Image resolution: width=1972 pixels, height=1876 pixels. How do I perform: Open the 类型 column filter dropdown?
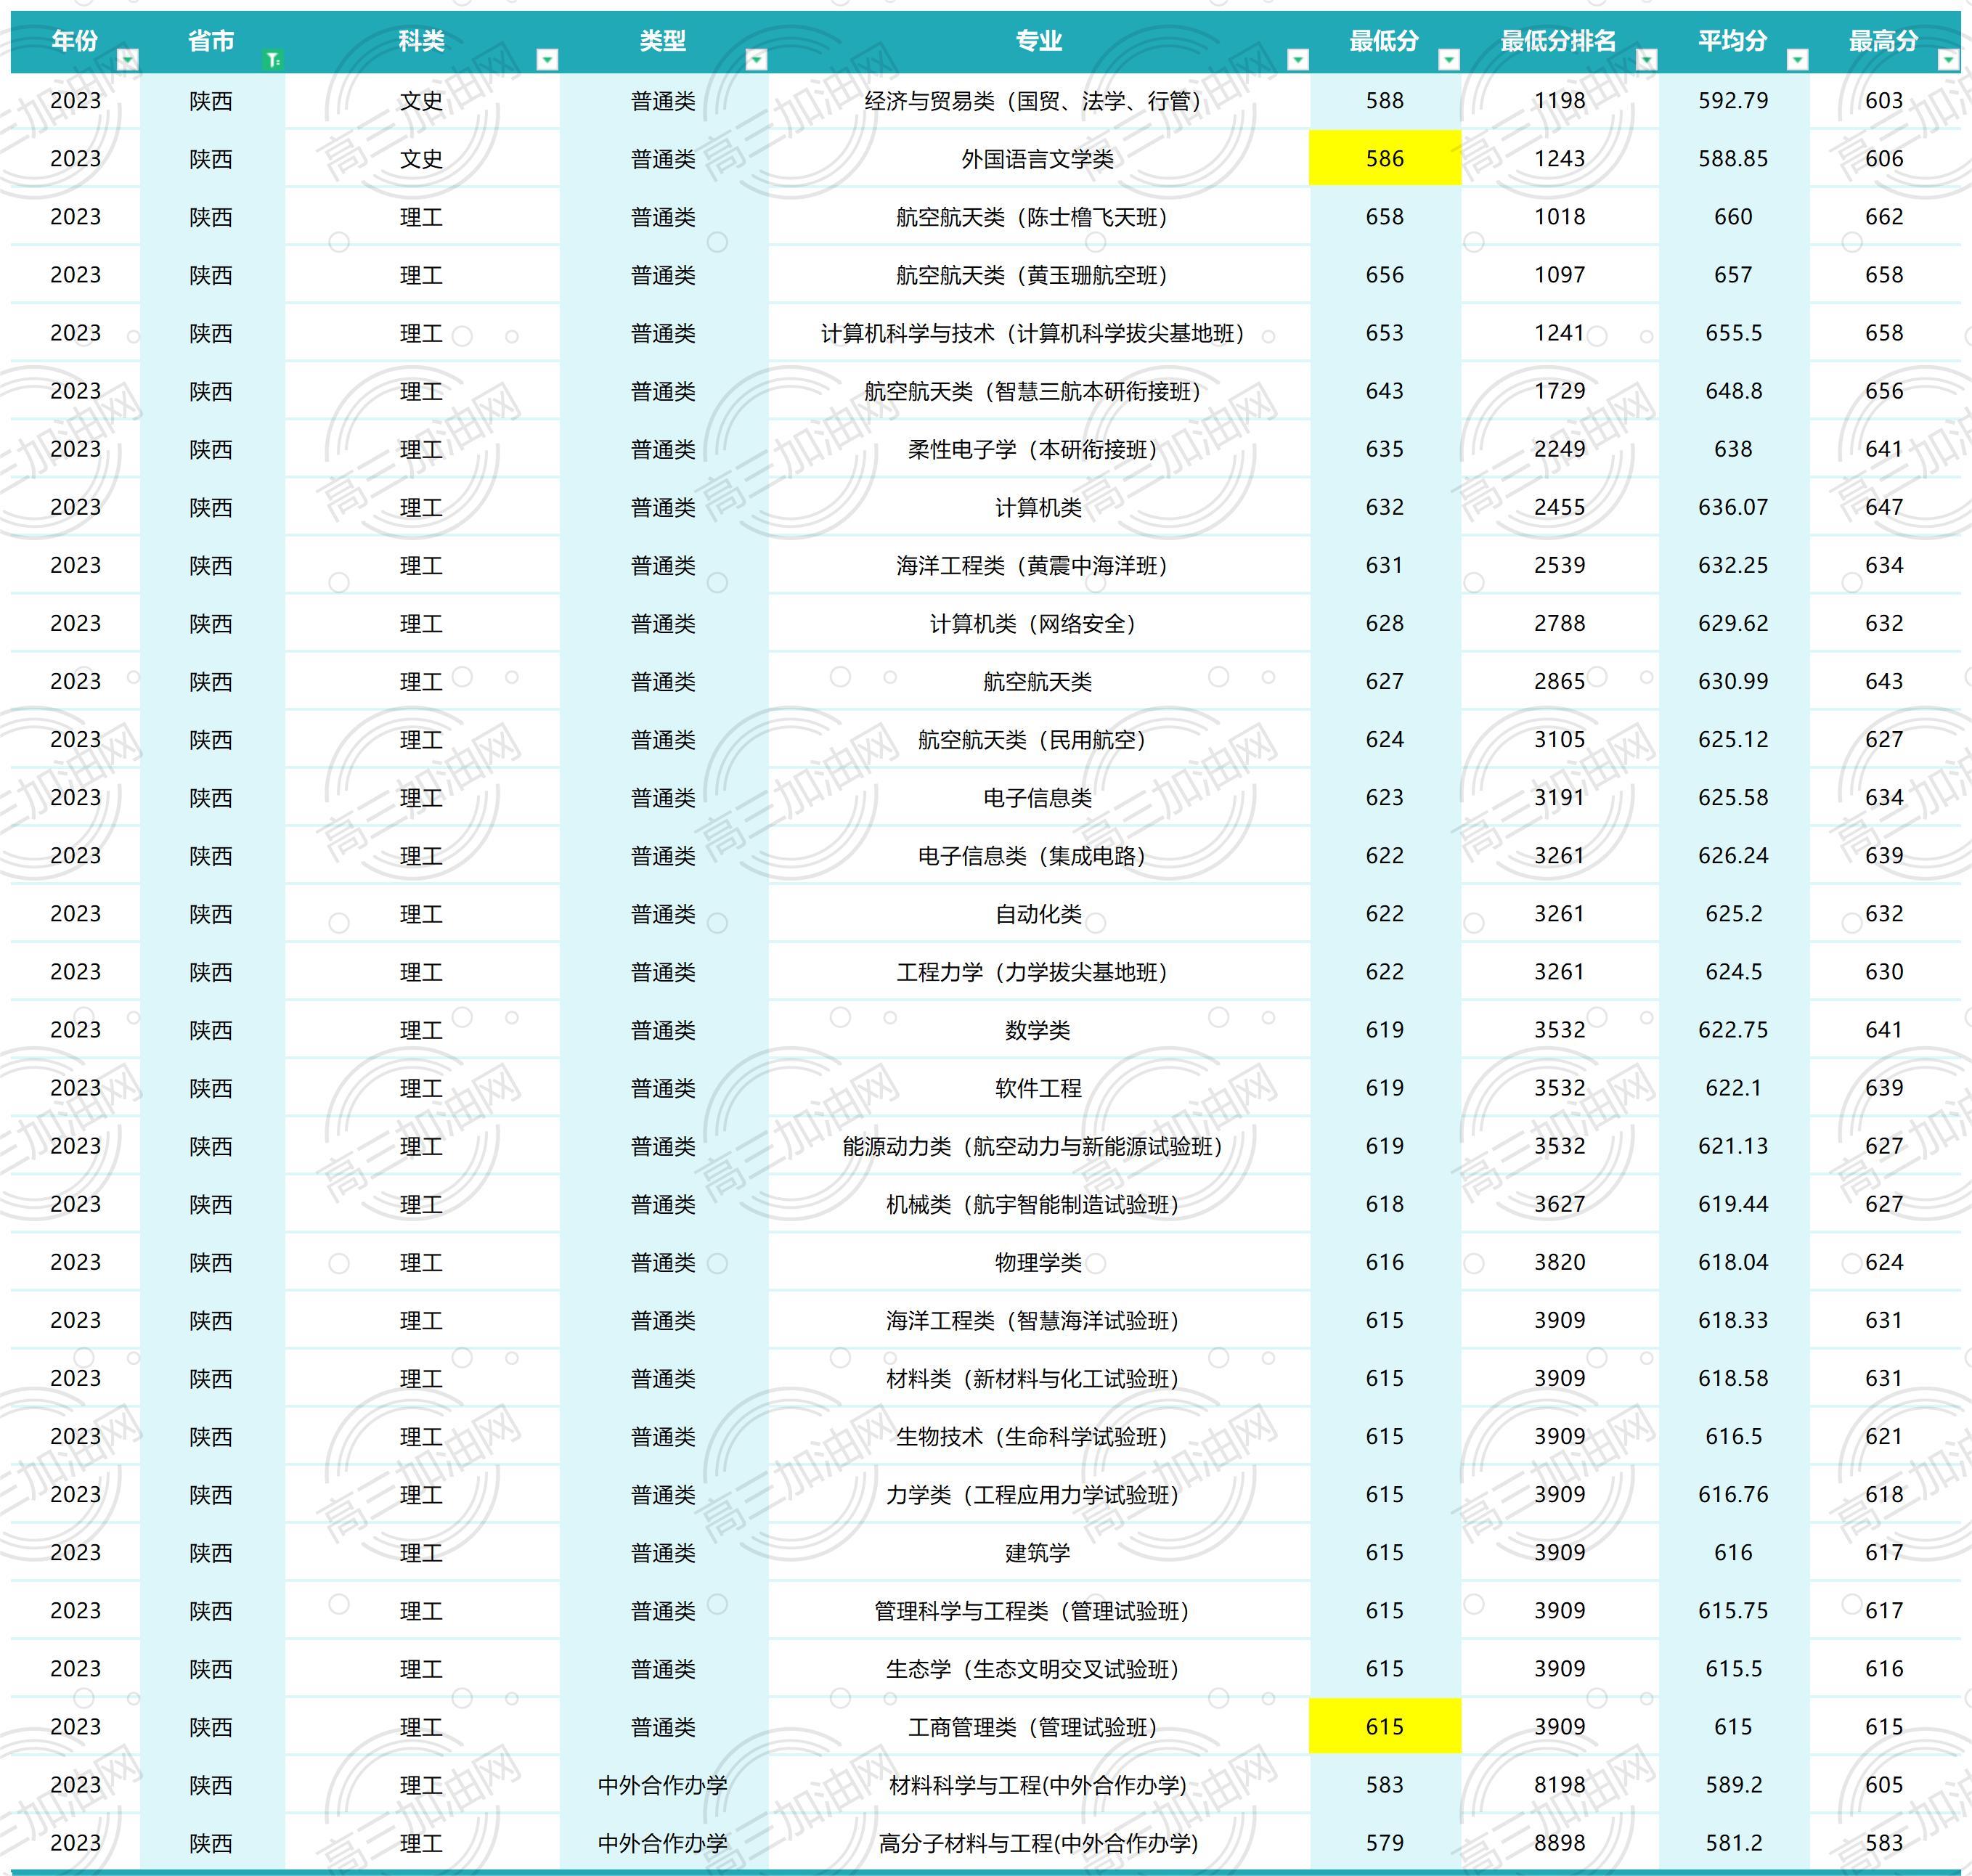pos(756,60)
